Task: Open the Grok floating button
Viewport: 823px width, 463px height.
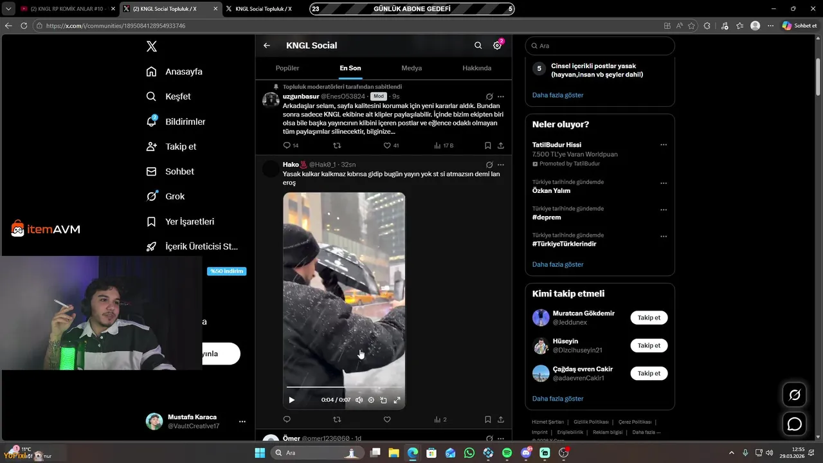Action: pyautogui.click(x=795, y=395)
